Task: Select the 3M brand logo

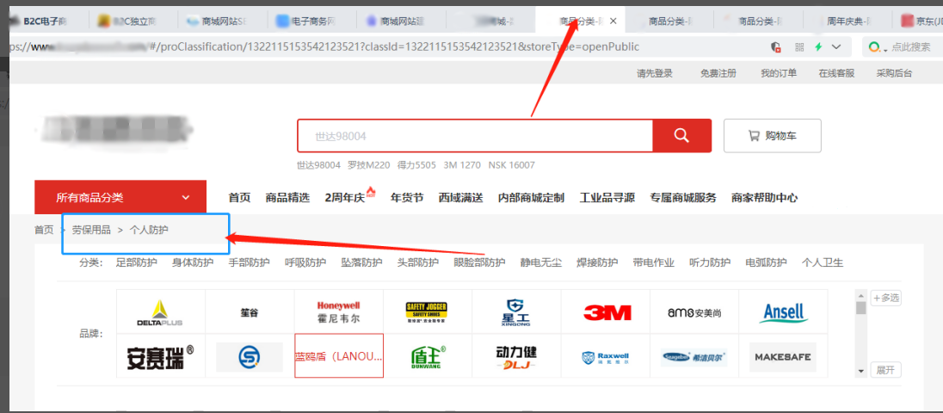Action: point(607,312)
